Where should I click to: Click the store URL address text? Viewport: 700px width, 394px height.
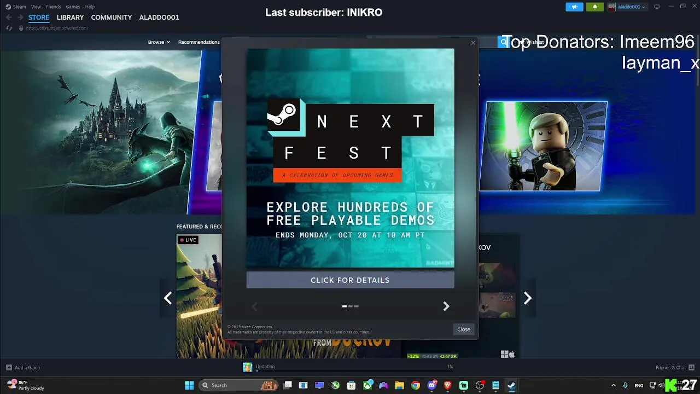click(57, 28)
